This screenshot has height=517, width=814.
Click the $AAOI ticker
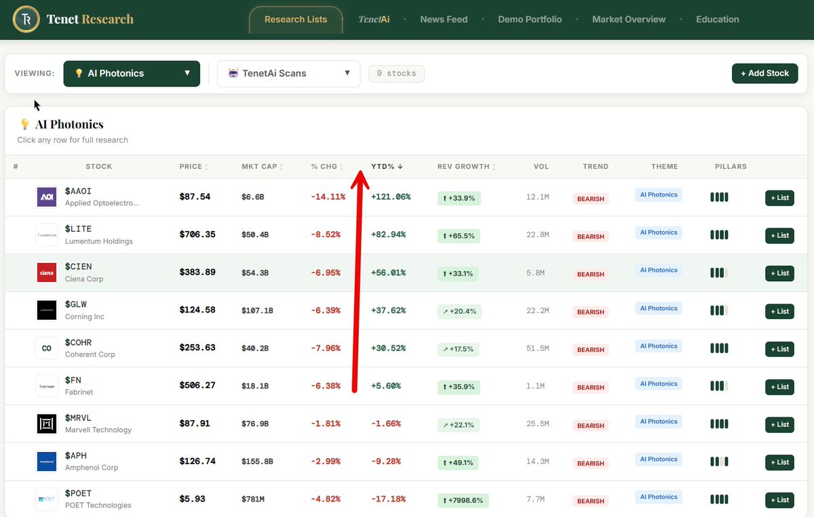[x=79, y=191]
